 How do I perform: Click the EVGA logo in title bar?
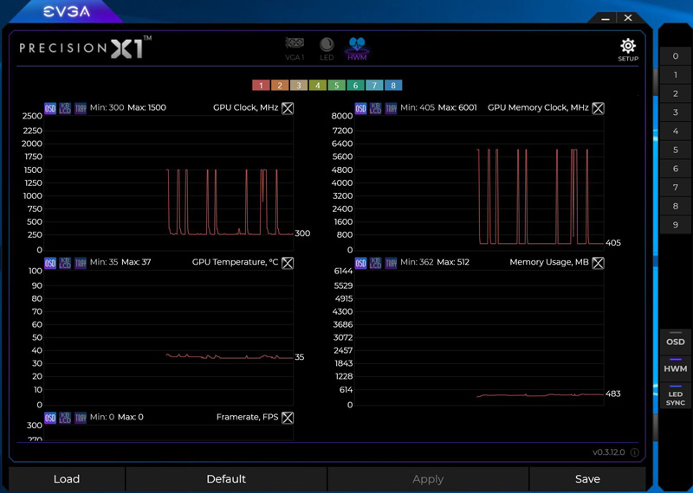pos(67,12)
